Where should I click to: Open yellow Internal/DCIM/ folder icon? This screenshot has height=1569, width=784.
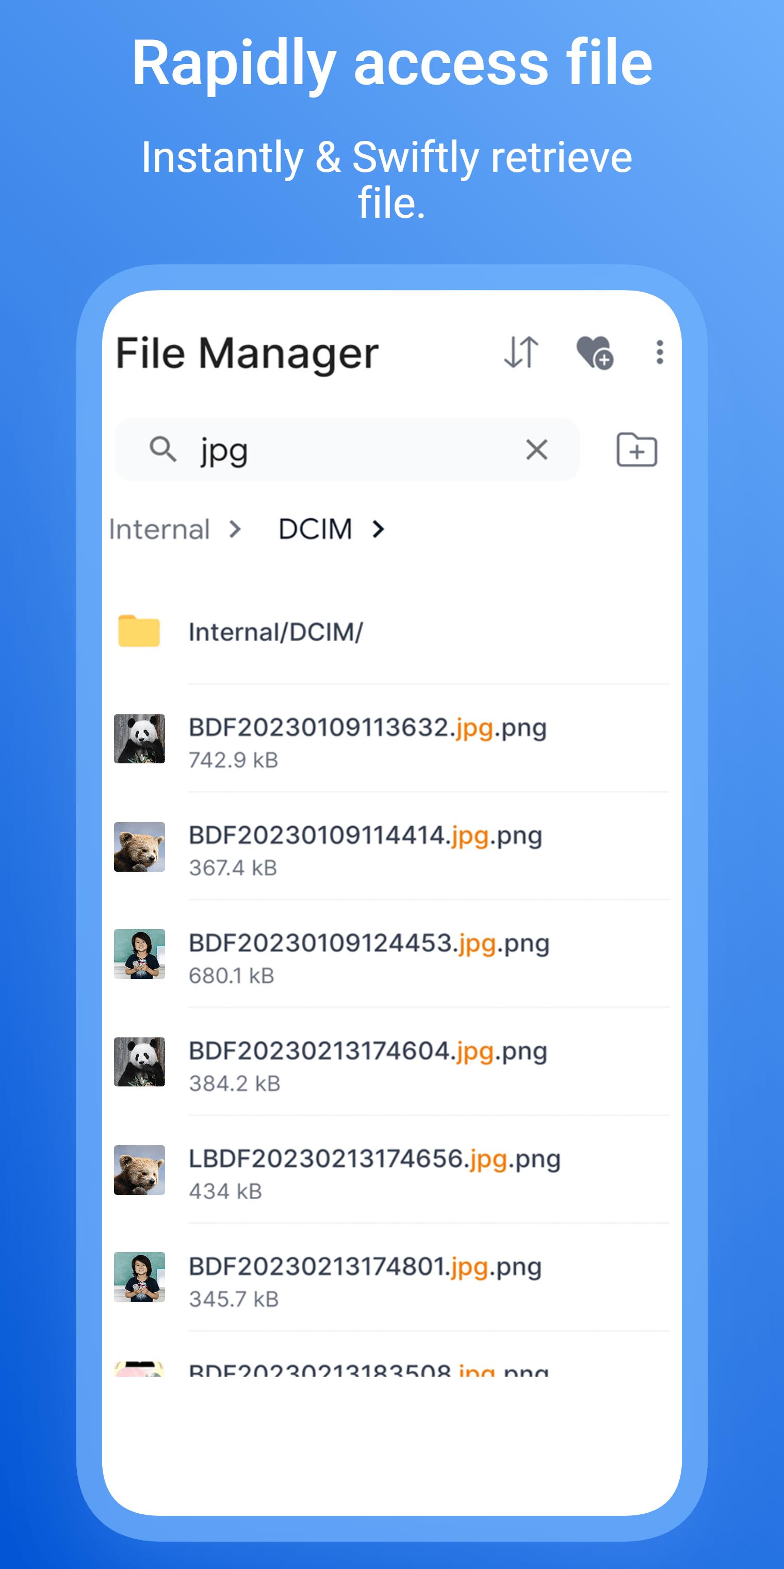(x=139, y=630)
